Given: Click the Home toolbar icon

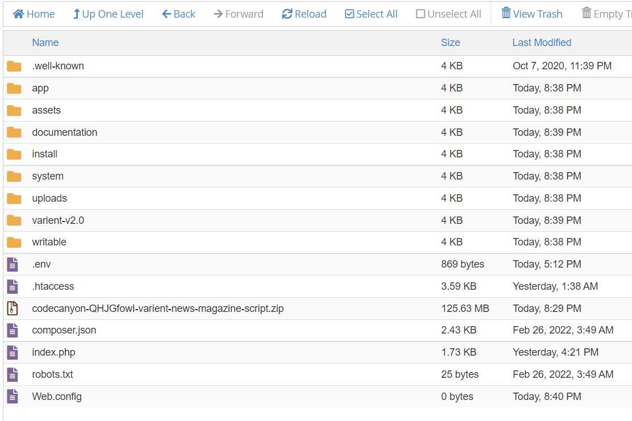Looking at the screenshot, I should pos(18,14).
